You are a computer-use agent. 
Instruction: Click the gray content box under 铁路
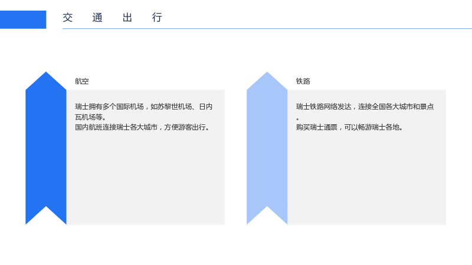(x=366, y=157)
